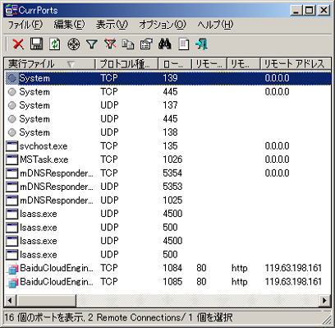The height and width of the screenshot is (328, 335).
Task: Click the mDNSResponder icon on port 5354 row
Action: coord(11,173)
